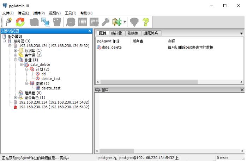Click the create new object toolbar icon
Screen dimensions: 247x162
coord(46,22)
